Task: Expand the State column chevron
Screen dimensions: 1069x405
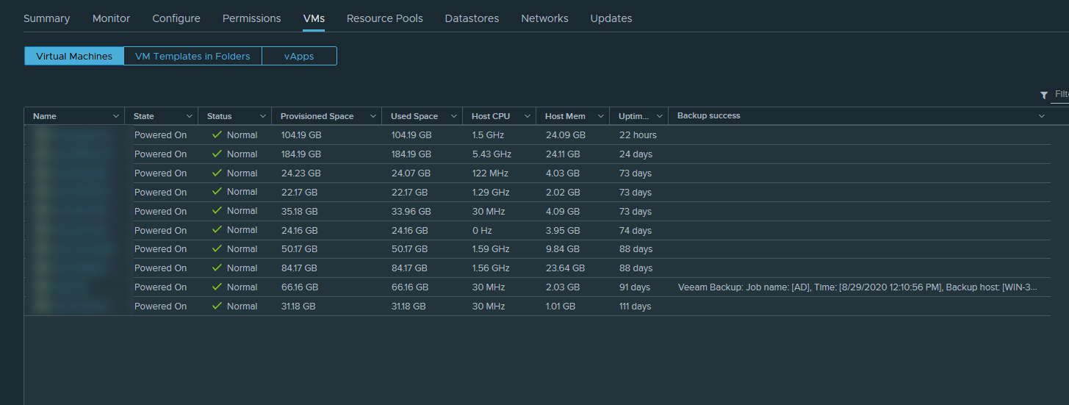Action: (189, 116)
